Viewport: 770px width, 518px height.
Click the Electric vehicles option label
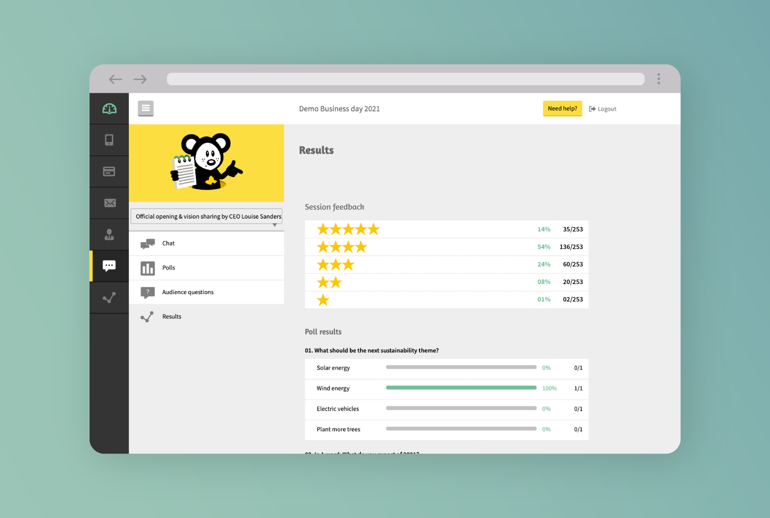tap(338, 409)
